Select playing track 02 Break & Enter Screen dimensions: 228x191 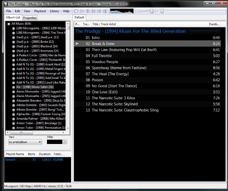coord(147,44)
